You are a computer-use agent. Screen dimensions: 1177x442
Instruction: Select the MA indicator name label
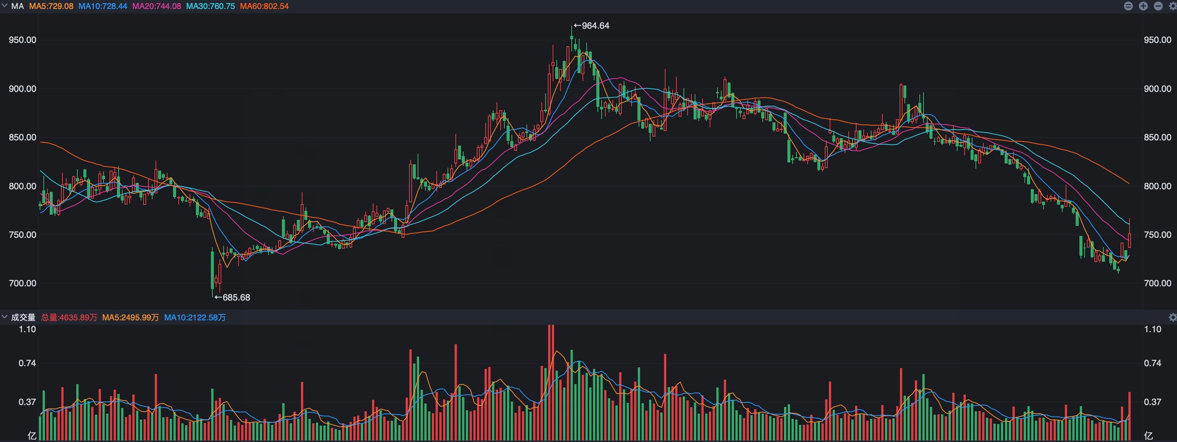17,6
